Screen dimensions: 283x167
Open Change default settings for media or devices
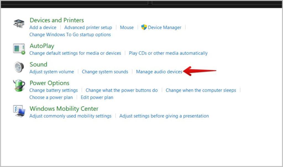click(x=75, y=53)
